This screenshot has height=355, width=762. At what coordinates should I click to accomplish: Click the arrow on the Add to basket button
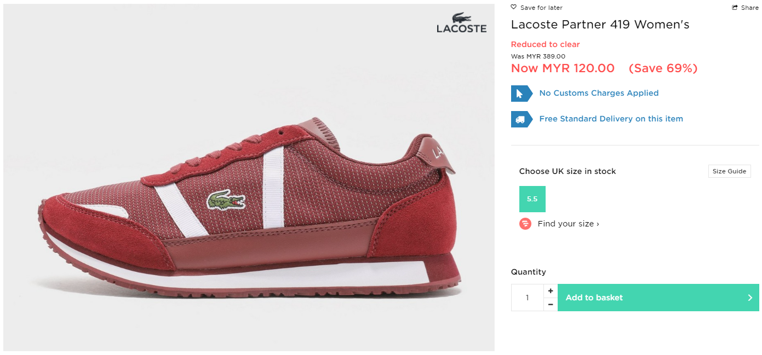[750, 298]
